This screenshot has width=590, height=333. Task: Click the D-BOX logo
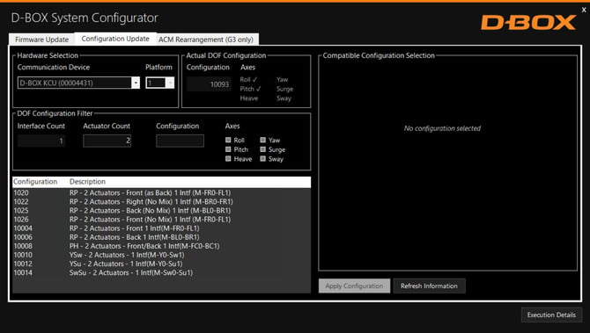coord(528,23)
